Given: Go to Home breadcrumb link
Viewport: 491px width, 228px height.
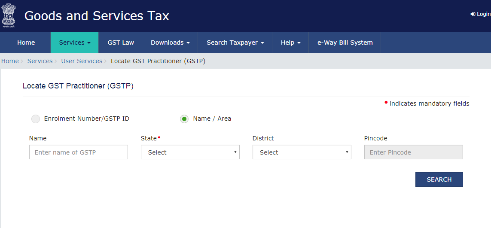Looking at the screenshot, I should (10, 61).
